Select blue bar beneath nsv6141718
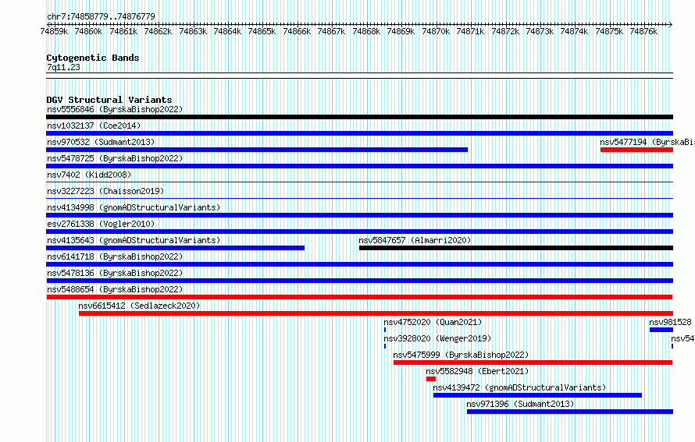695x442 pixels. coord(359,264)
